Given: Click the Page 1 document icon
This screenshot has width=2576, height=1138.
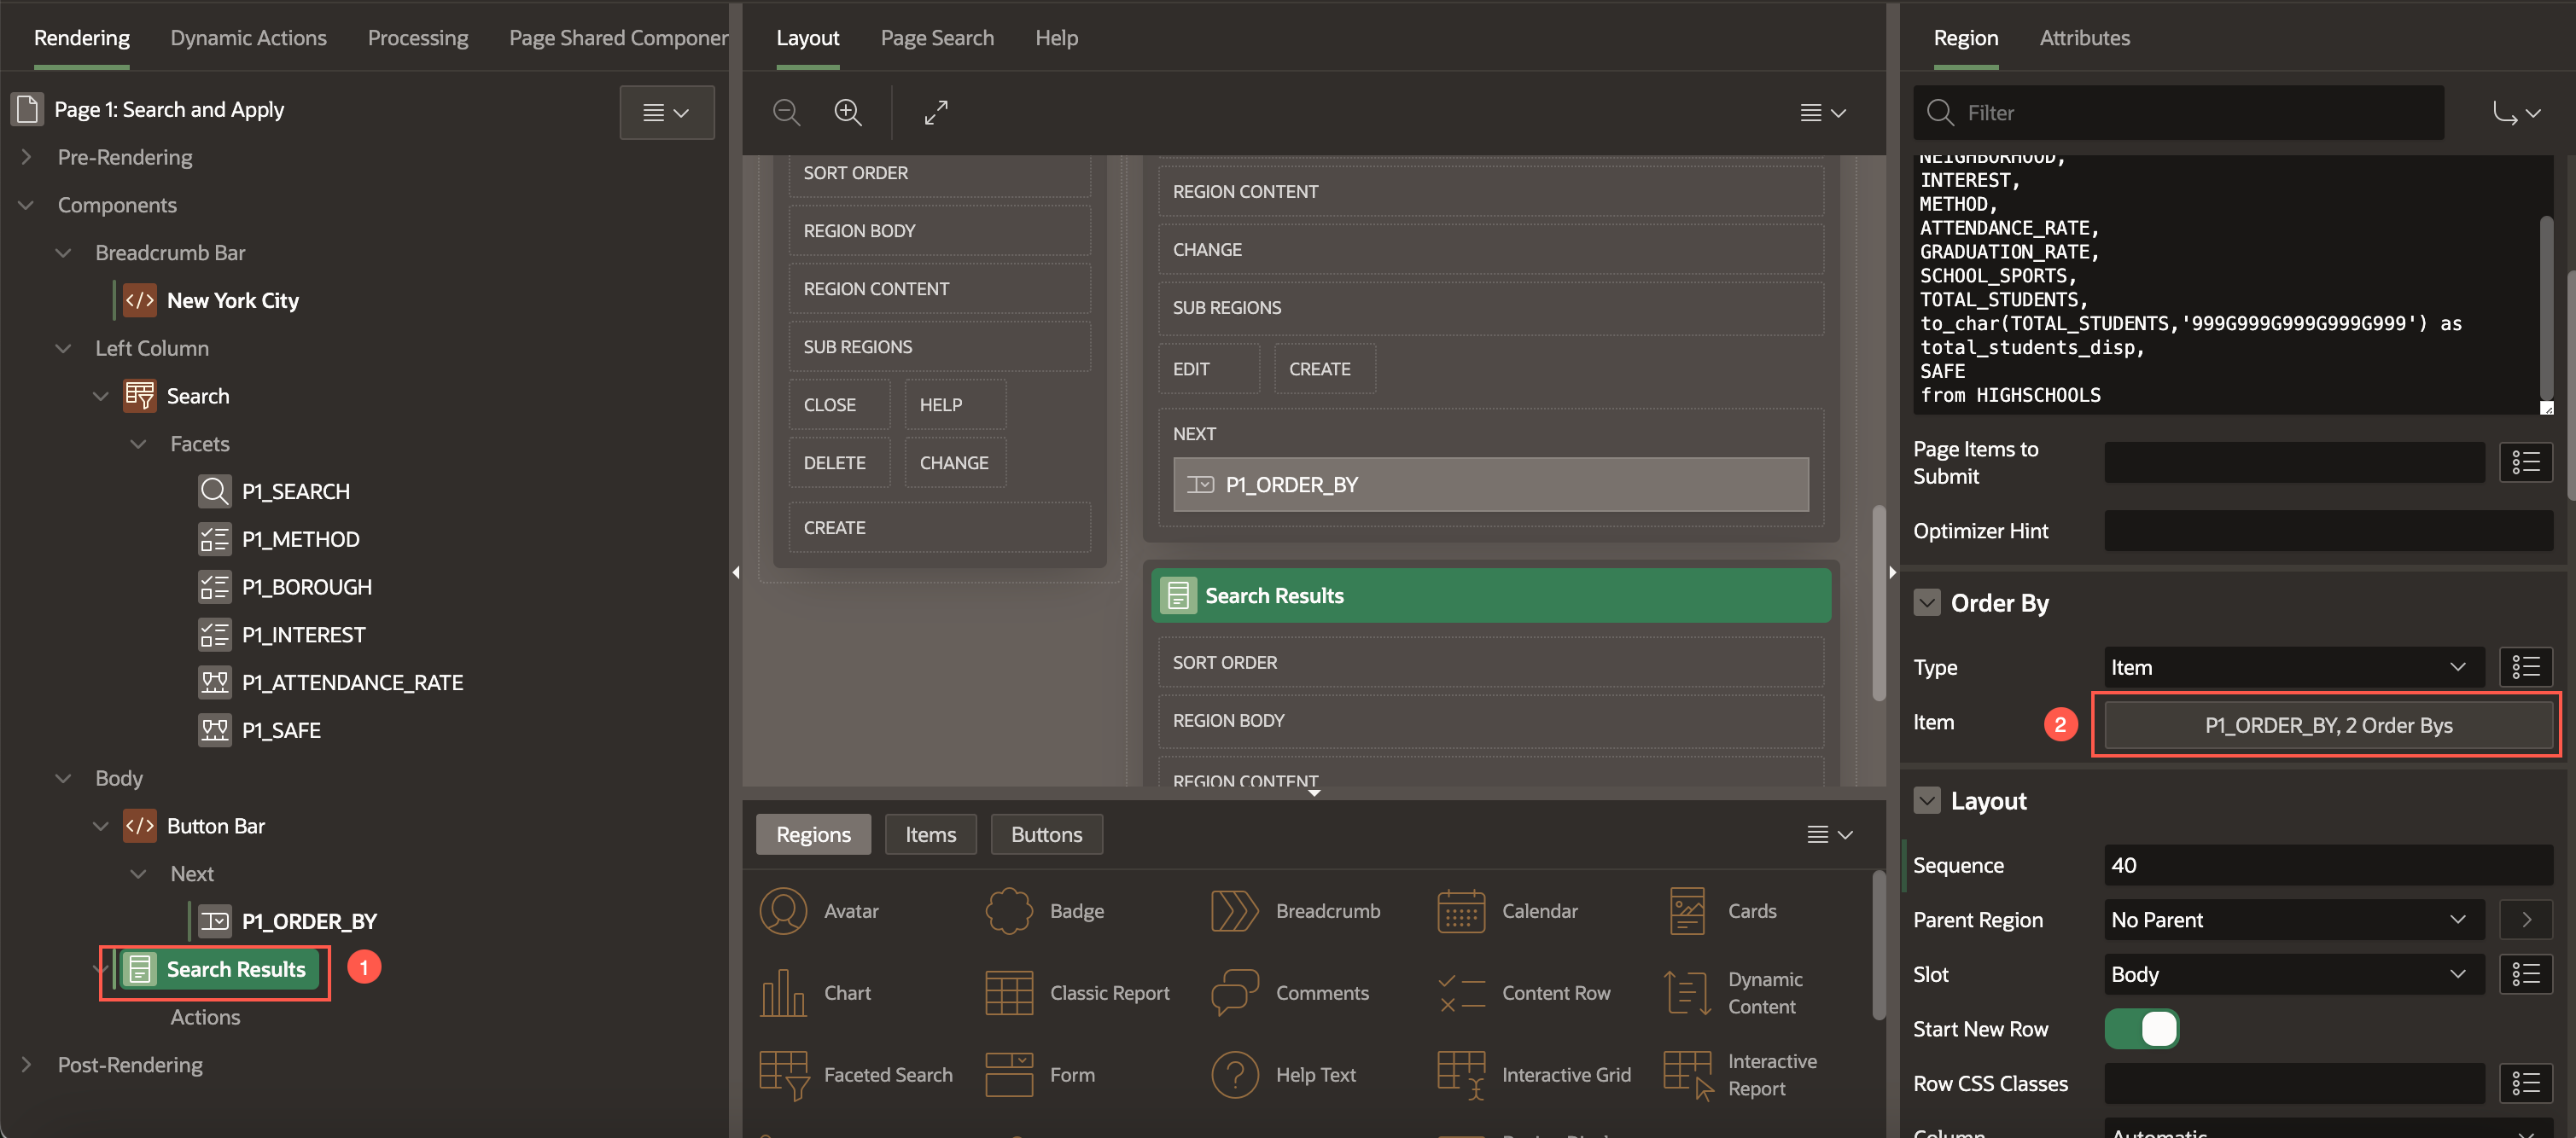Looking at the screenshot, I should 27,109.
